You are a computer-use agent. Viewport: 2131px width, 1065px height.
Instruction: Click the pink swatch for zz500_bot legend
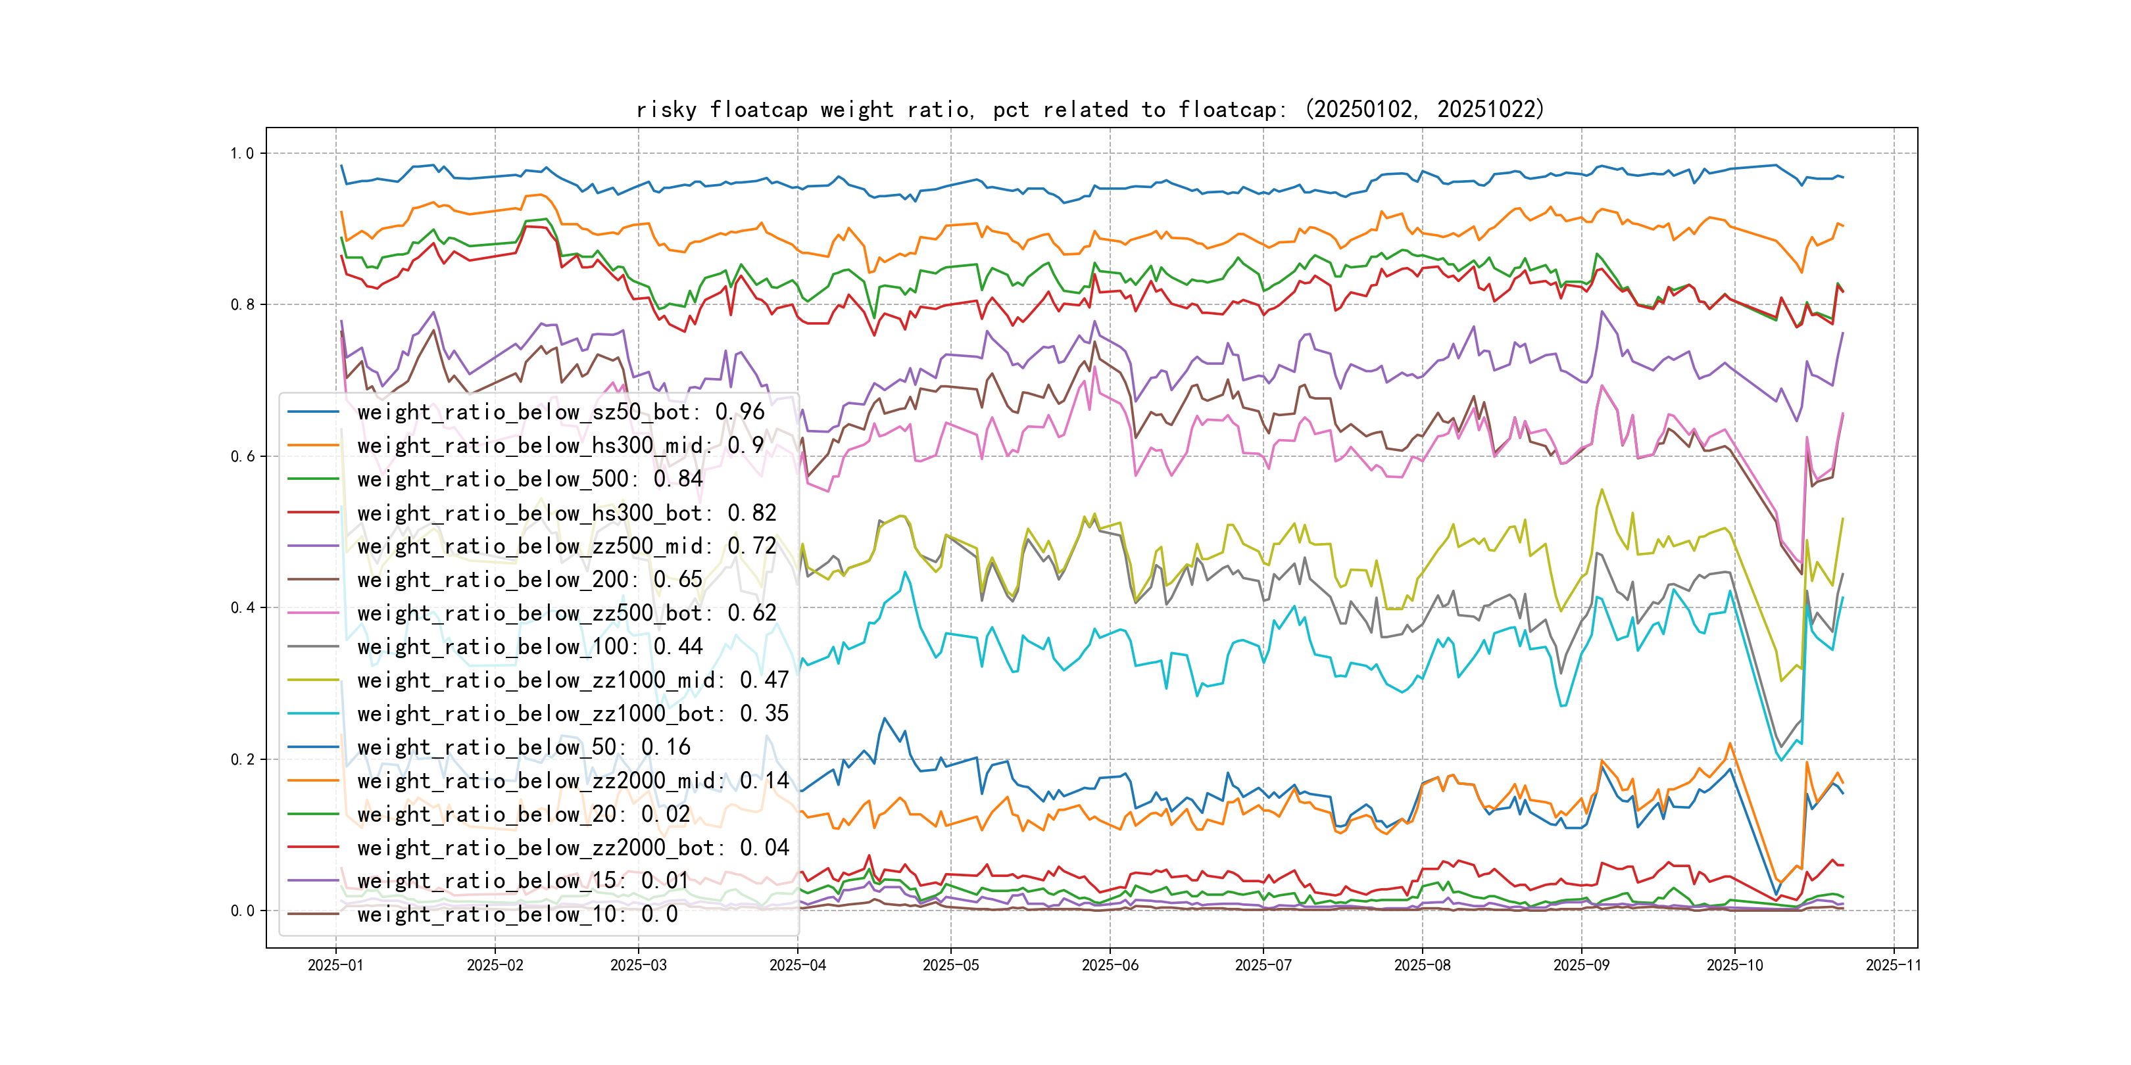click(312, 613)
